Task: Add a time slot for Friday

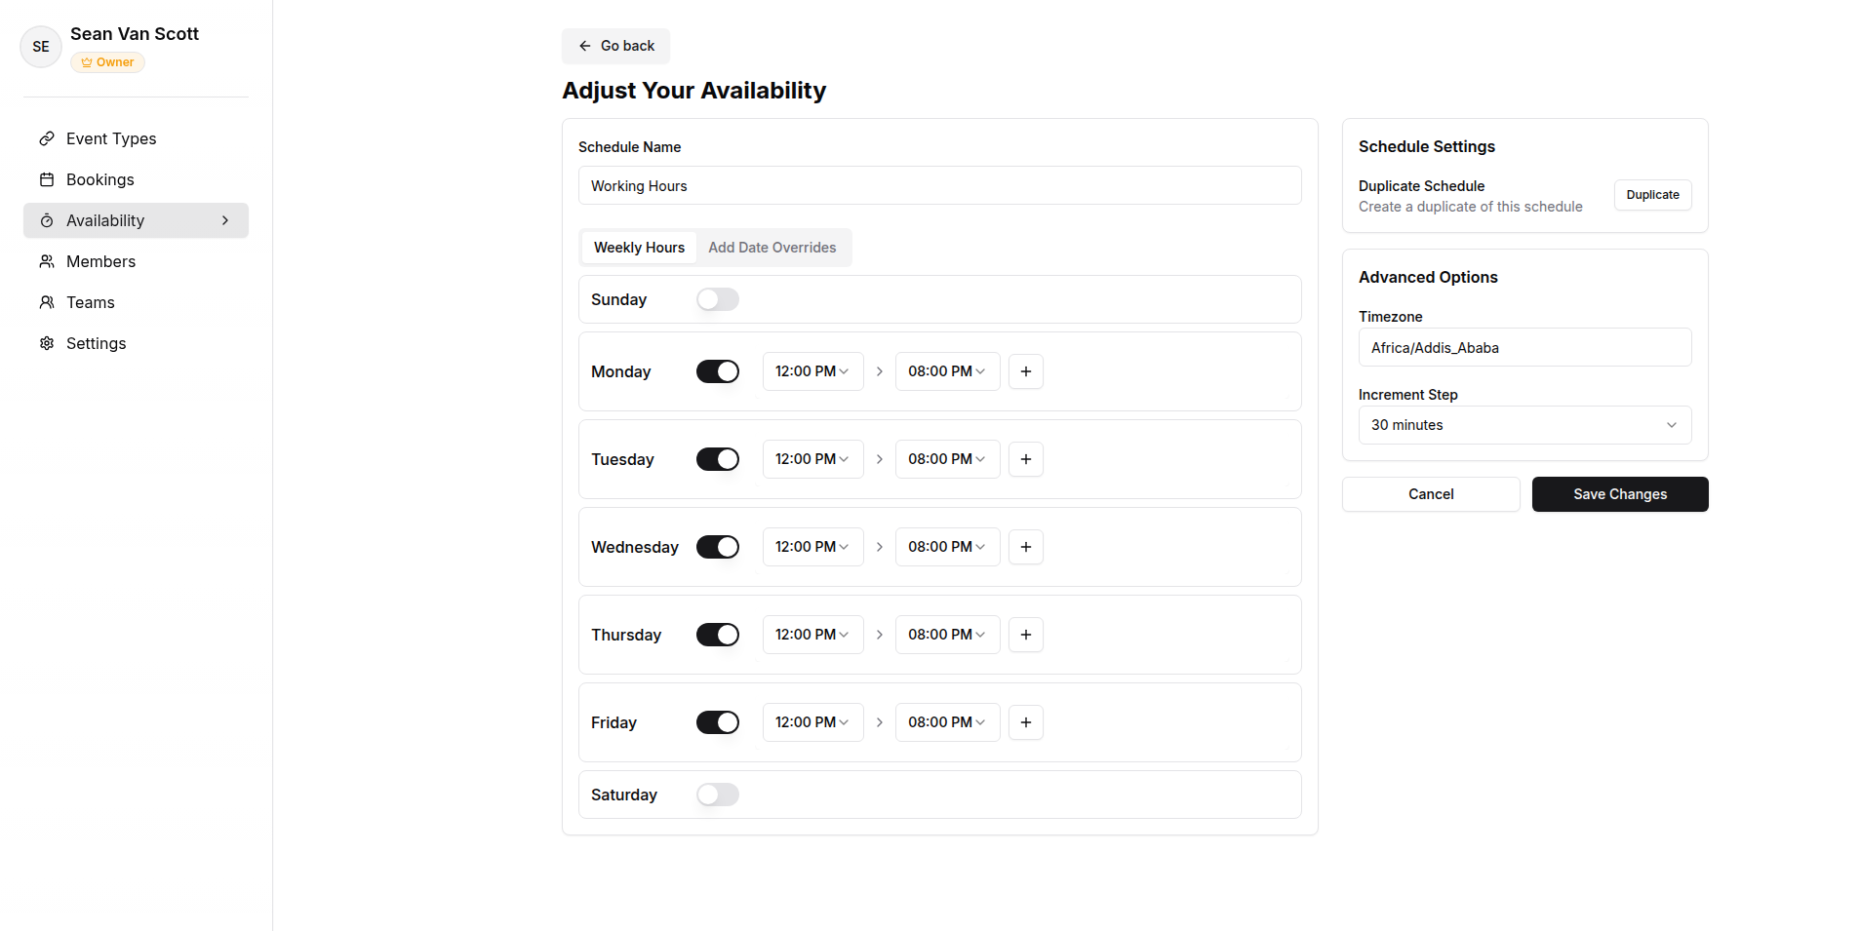Action: (x=1025, y=722)
